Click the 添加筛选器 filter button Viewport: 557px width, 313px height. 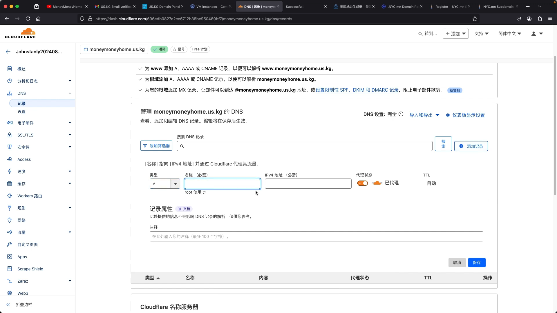click(x=156, y=146)
